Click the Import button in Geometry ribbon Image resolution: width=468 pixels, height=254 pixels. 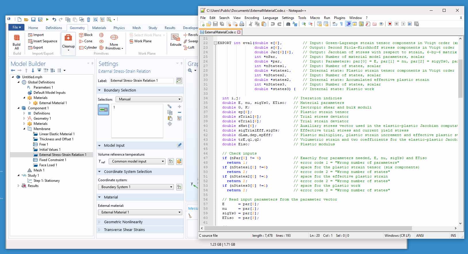[36, 35]
